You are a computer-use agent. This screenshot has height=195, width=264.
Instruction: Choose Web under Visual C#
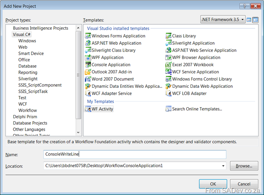tap(23, 47)
